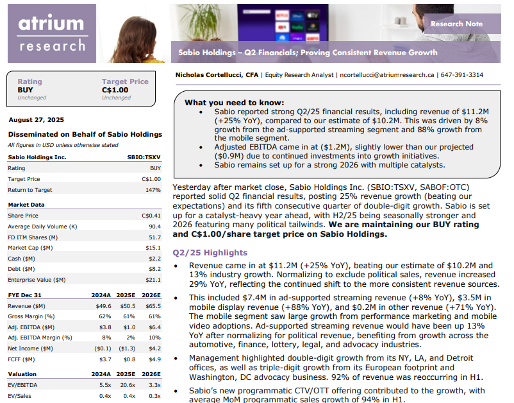Click the 2026E FCFF value $4.9
Screen dimensions: 514x403
pyautogui.click(x=154, y=359)
